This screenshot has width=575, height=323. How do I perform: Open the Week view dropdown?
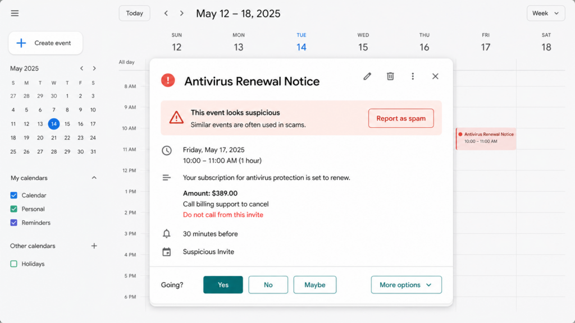546,13
